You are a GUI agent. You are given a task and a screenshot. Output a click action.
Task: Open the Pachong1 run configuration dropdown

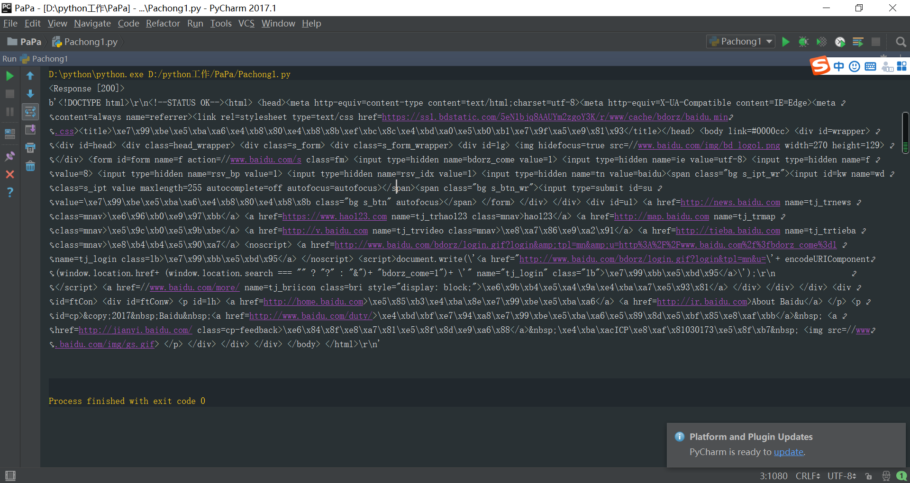[741, 42]
